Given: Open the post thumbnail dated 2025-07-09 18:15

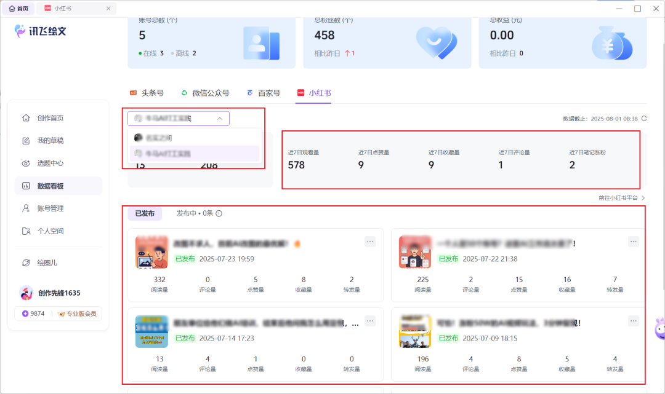Looking at the screenshot, I should [x=415, y=332].
